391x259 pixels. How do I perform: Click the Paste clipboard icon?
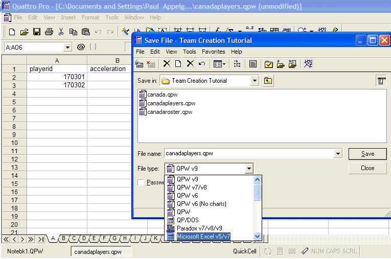pyautogui.click(x=85, y=32)
